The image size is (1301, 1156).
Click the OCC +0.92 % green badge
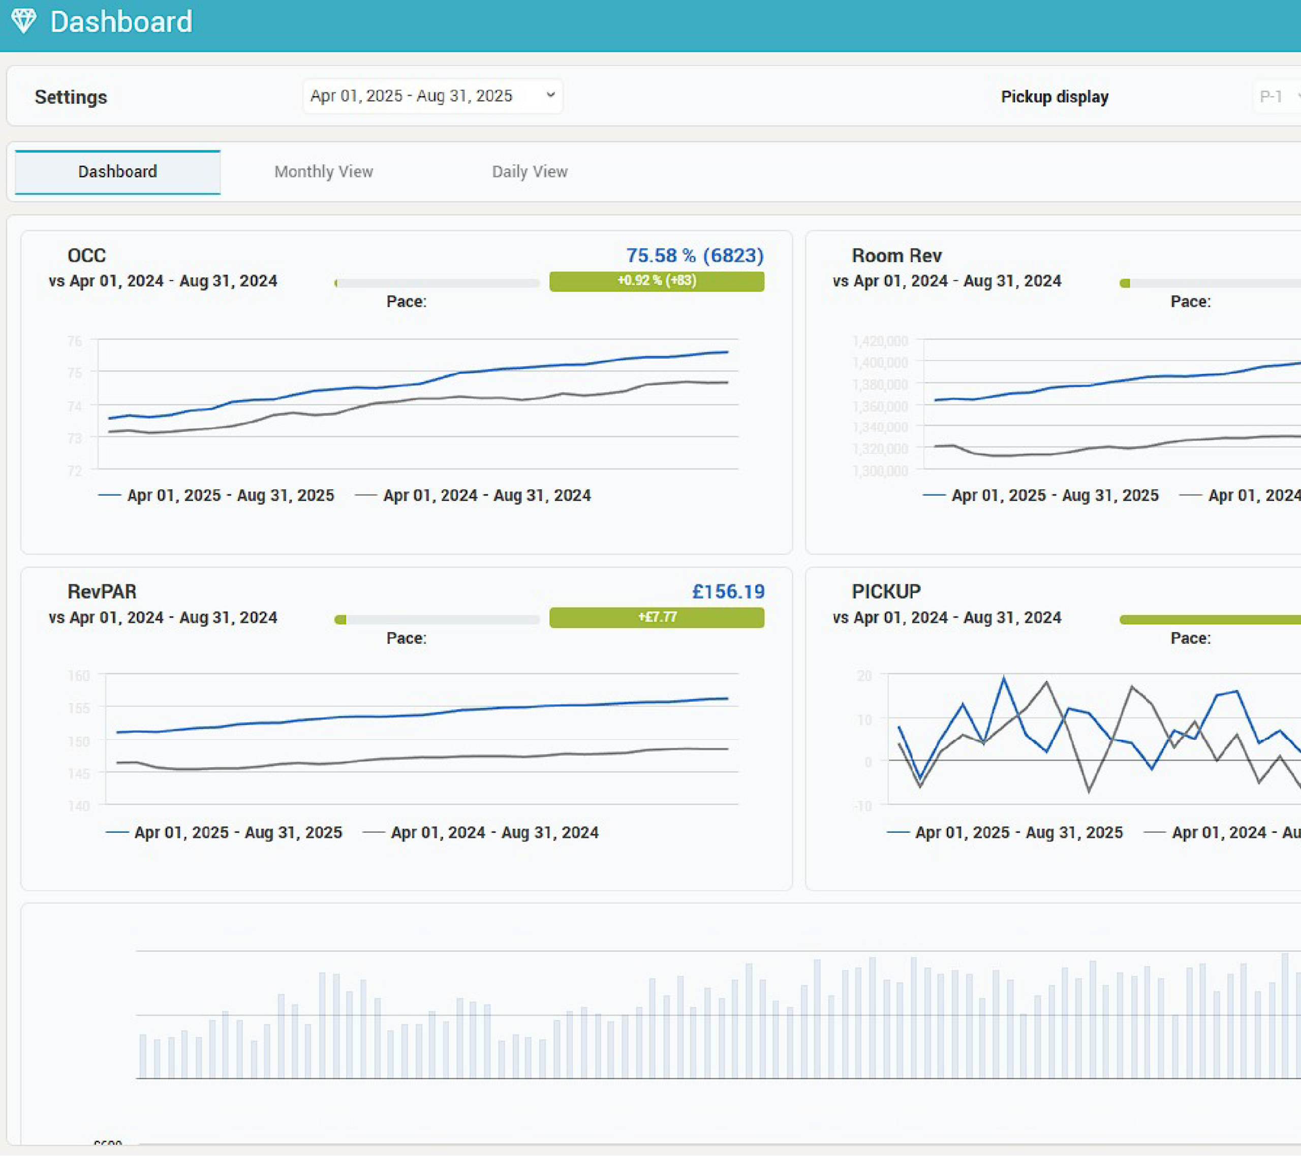tap(657, 282)
